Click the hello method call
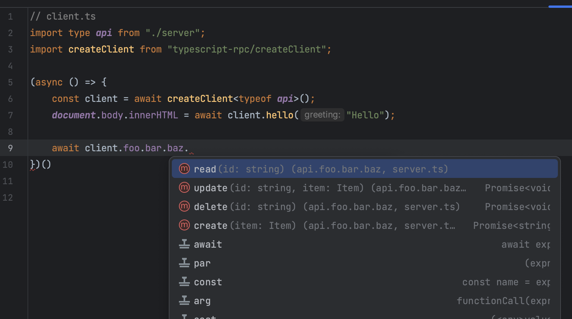The height and width of the screenshot is (319, 572). (x=280, y=115)
